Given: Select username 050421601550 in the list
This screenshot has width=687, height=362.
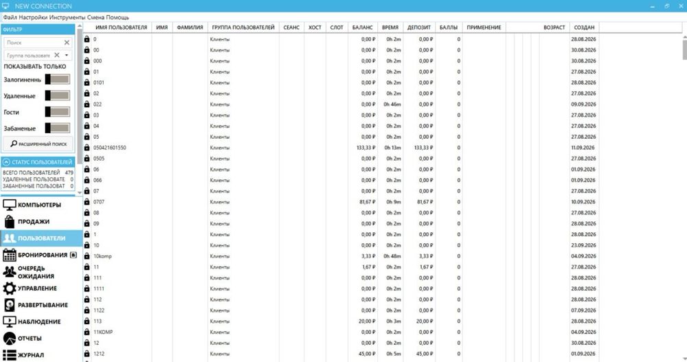Looking at the screenshot, I should (x=109, y=148).
